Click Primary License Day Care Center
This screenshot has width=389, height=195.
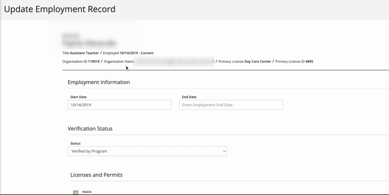click(245, 62)
